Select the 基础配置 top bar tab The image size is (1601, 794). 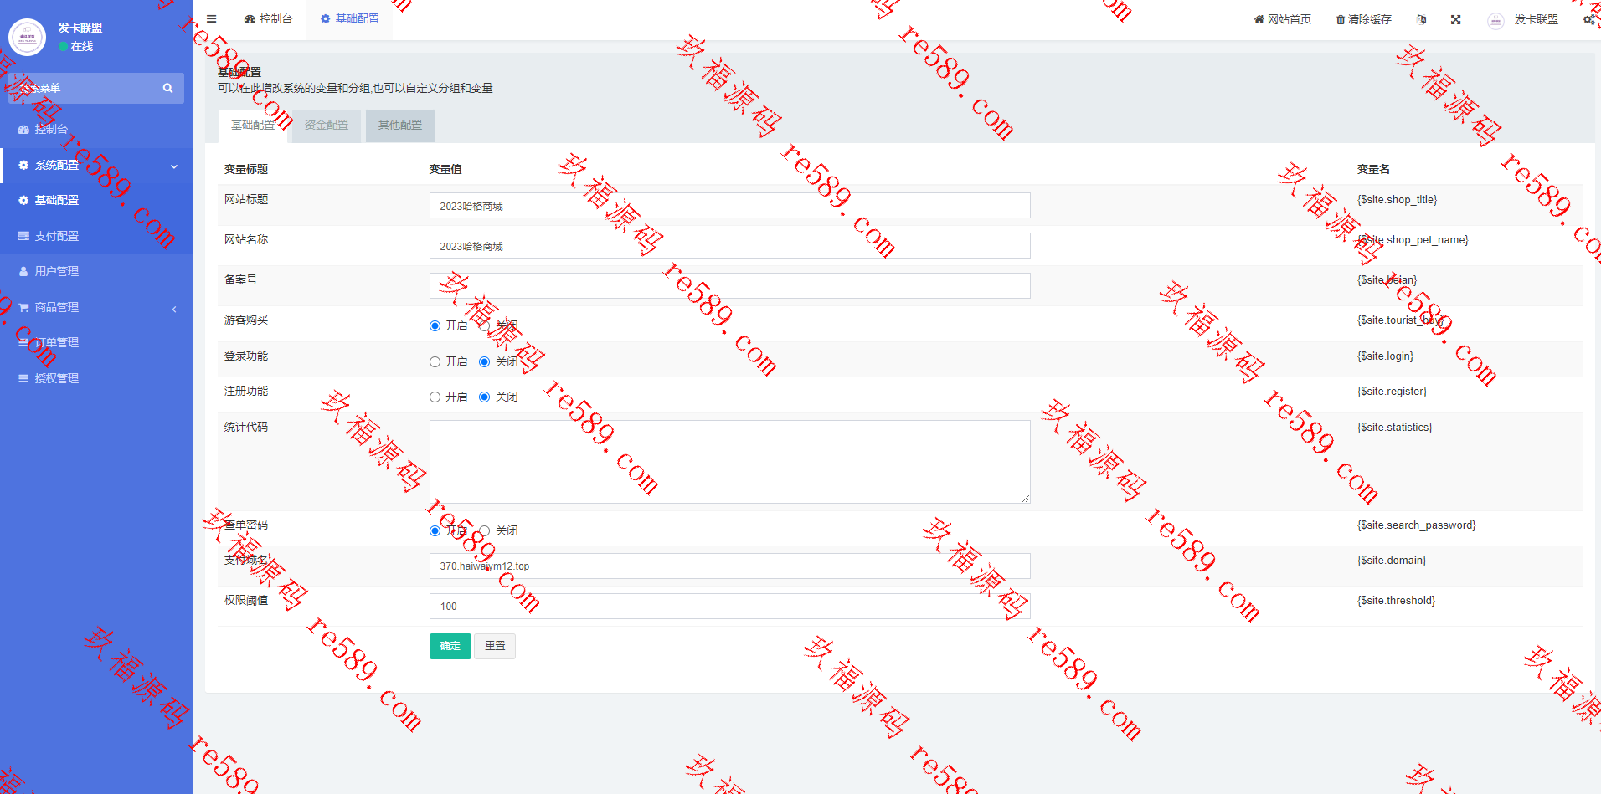(x=349, y=18)
